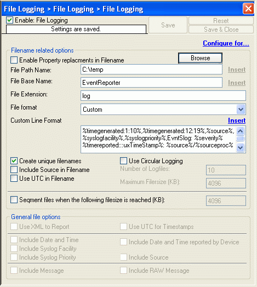Screen dimensions: 257x287
Task: Enable Property replacements in Filename checkbox
Action: coord(14,60)
